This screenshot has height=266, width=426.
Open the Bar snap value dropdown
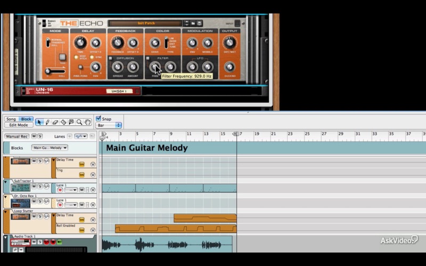(109, 125)
